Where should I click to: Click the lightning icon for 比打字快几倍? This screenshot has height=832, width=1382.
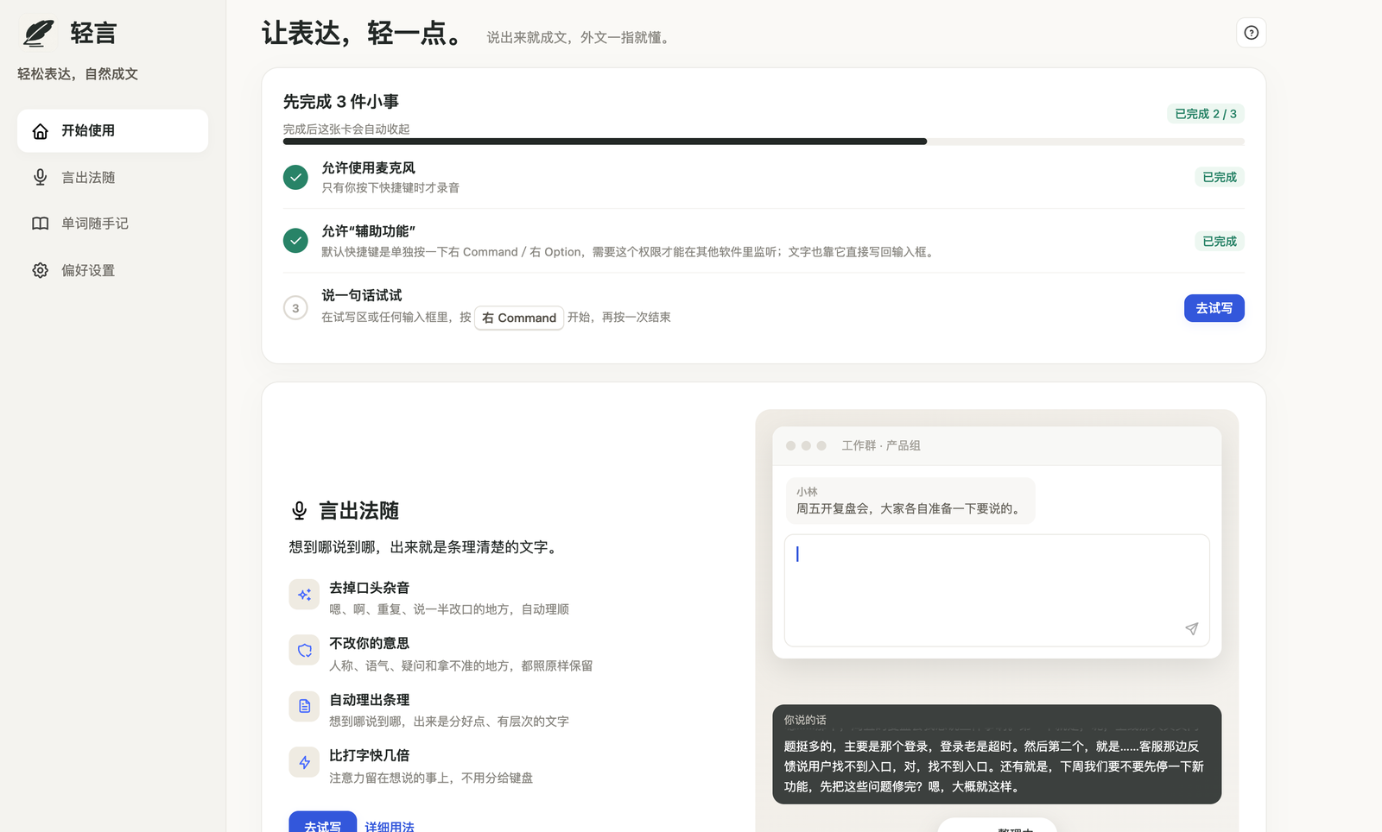click(304, 762)
